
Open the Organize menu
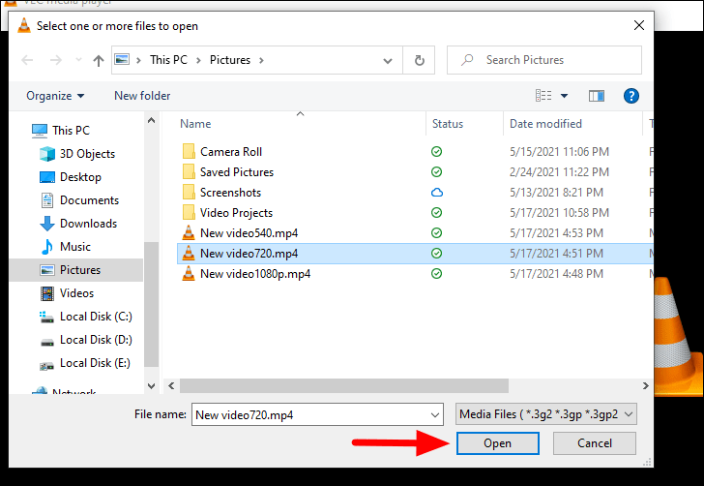coord(55,96)
